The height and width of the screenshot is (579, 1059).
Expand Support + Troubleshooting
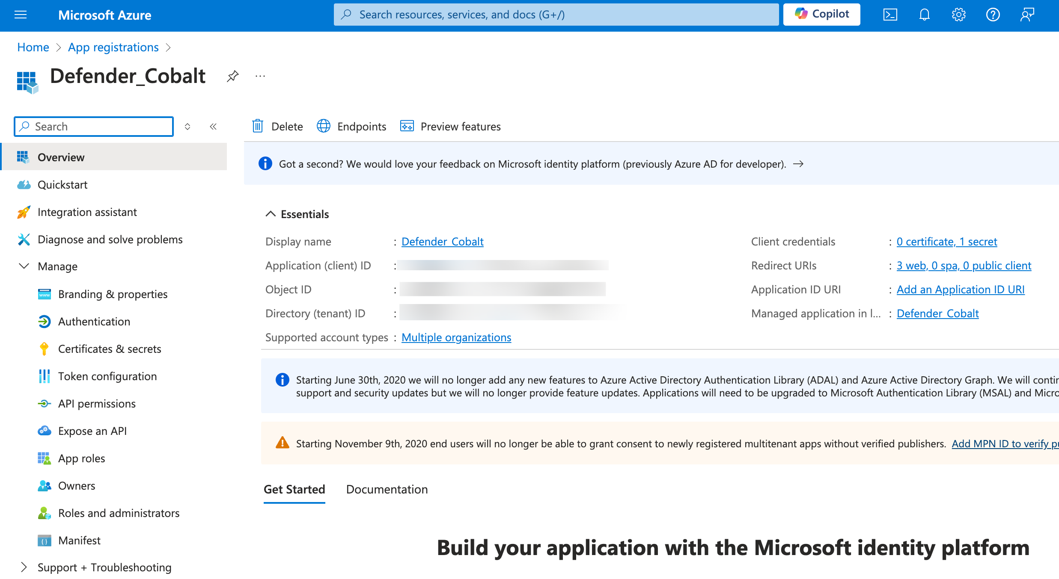(24, 567)
